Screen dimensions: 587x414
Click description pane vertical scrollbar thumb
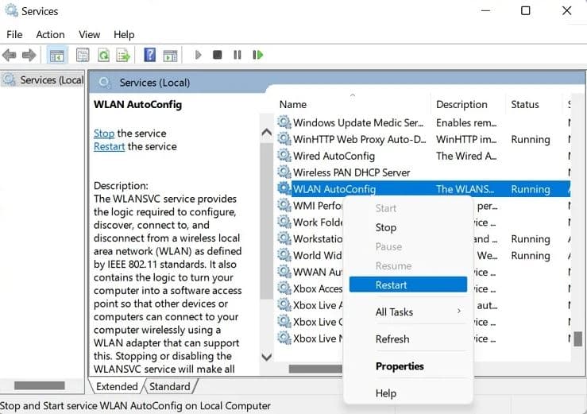point(267,221)
